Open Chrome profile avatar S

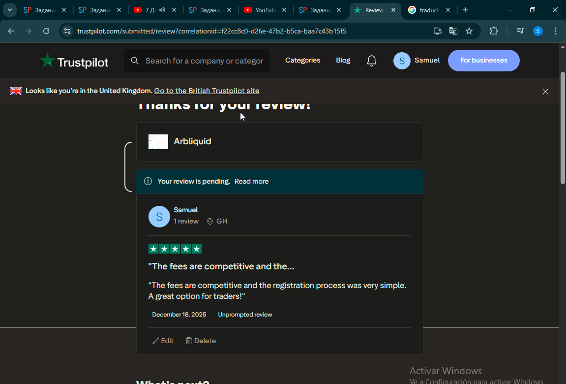(538, 31)
